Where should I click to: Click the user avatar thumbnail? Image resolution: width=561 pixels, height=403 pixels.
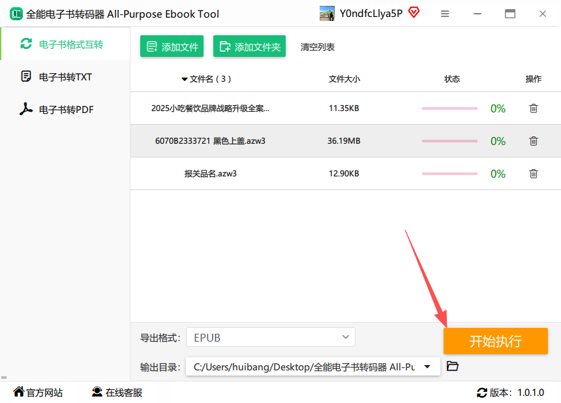tap(327, 14)
